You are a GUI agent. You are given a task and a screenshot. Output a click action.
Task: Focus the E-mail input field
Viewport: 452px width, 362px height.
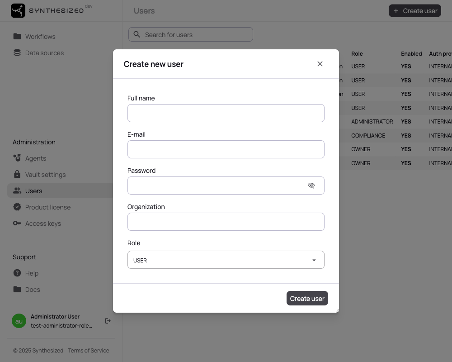pos(226,149)
